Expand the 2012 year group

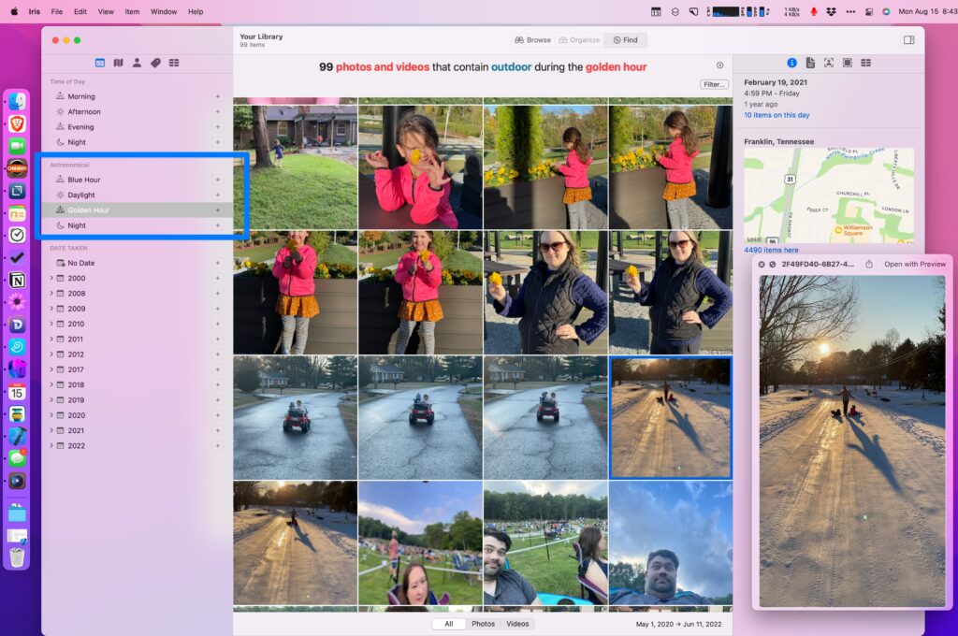[x=51, y=354]
